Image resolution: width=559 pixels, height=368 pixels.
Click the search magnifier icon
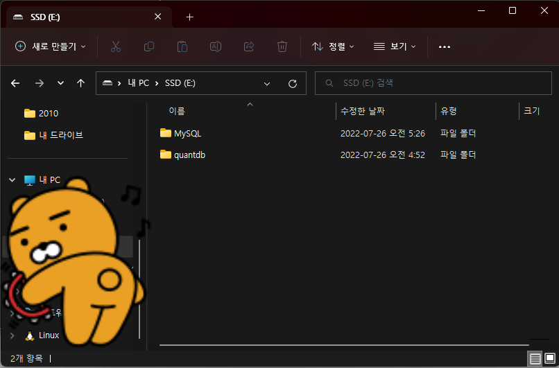[329, 83]
